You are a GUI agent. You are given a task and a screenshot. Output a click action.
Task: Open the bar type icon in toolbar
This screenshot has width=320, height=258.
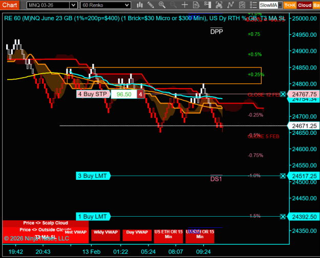point(140,5)
